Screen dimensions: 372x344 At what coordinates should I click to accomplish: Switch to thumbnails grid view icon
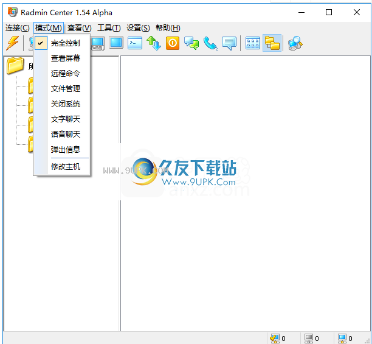point(253,43)
